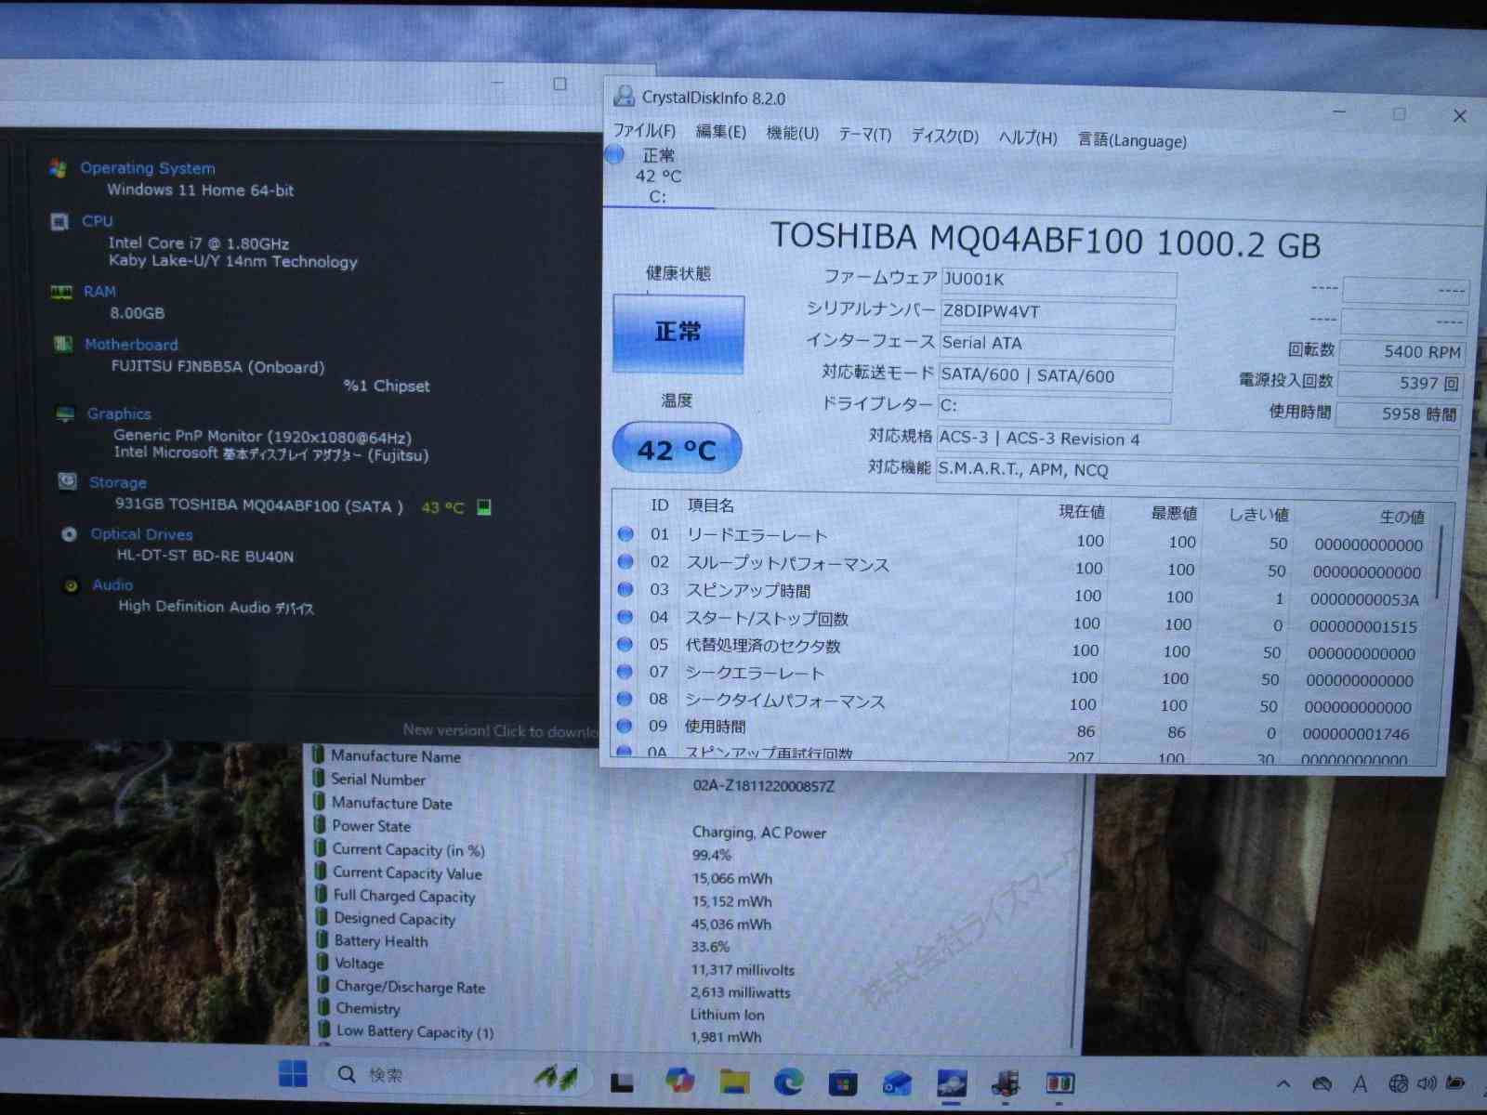Screen dimensions: 1487x1115
Task: Click the 42 °C temperature button
Action: click(x=677, y=449)
